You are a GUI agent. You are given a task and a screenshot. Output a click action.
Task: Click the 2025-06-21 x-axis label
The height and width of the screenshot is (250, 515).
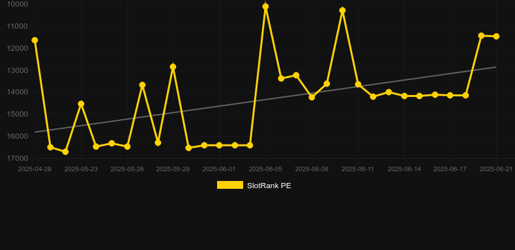(496, 169)
